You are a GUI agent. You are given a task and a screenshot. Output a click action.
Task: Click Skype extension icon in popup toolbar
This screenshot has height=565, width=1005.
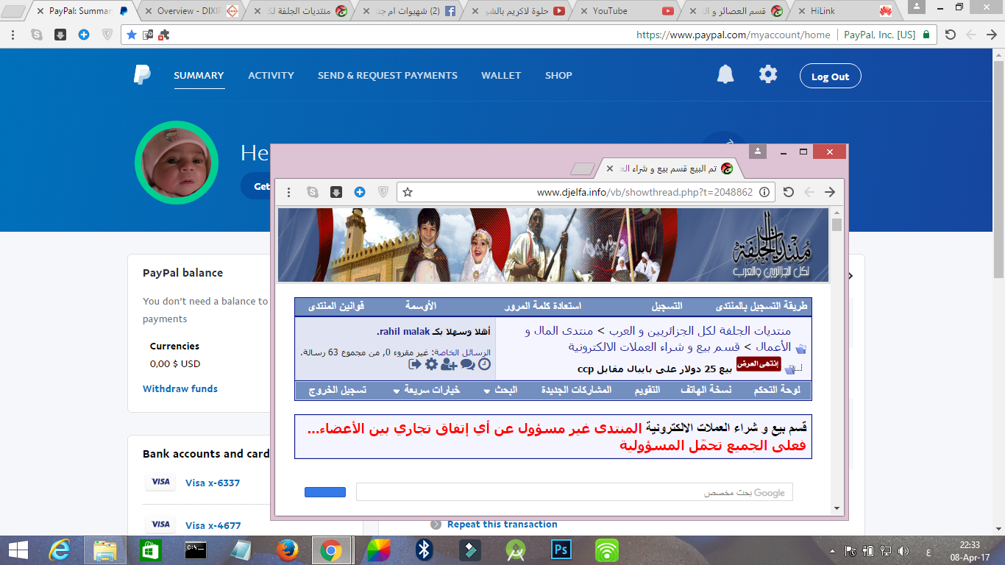click(313, 192)
